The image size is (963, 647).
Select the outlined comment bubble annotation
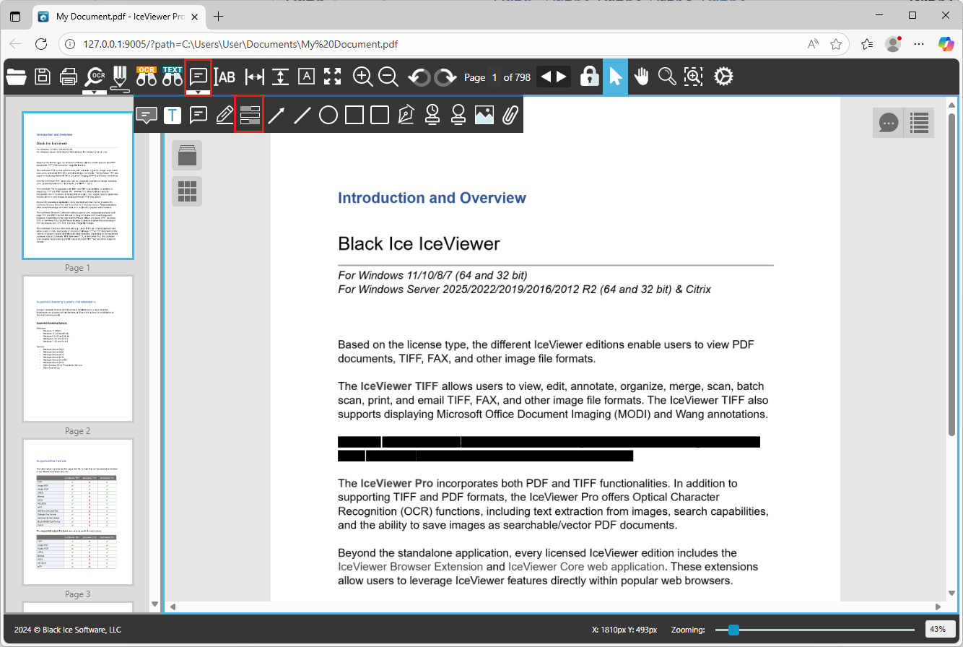click(199, 115)
